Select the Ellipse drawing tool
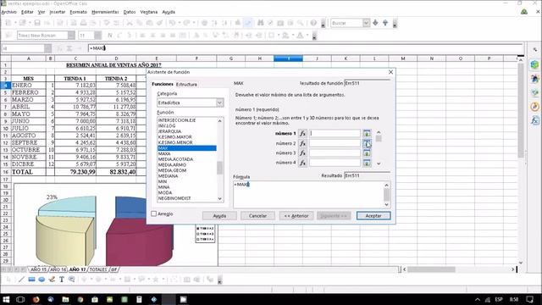Screen dimensions: 542x305 click(x=41, y=280)
